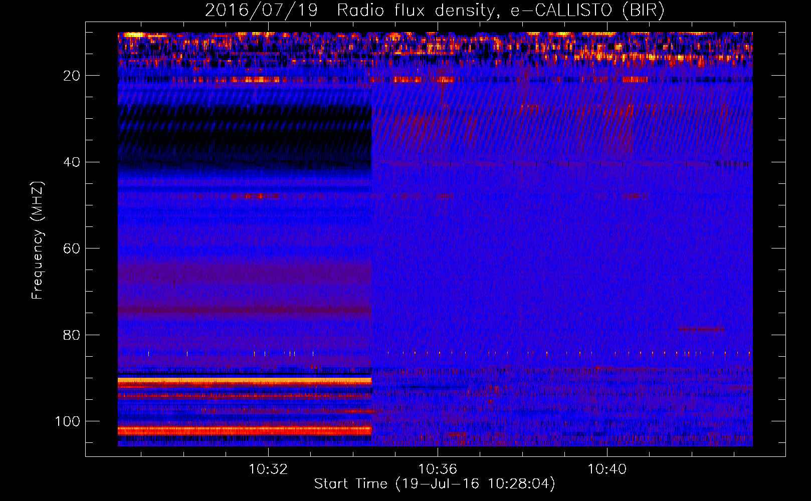Image resolution: width=811 pixels, height=501 pixels.
Task: Click the 40 MHz frequency tick label
Action: point(72,162)
